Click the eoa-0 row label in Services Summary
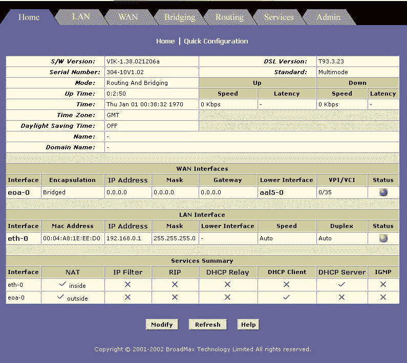The image size is (407, 363). click(x=16, y=298)
